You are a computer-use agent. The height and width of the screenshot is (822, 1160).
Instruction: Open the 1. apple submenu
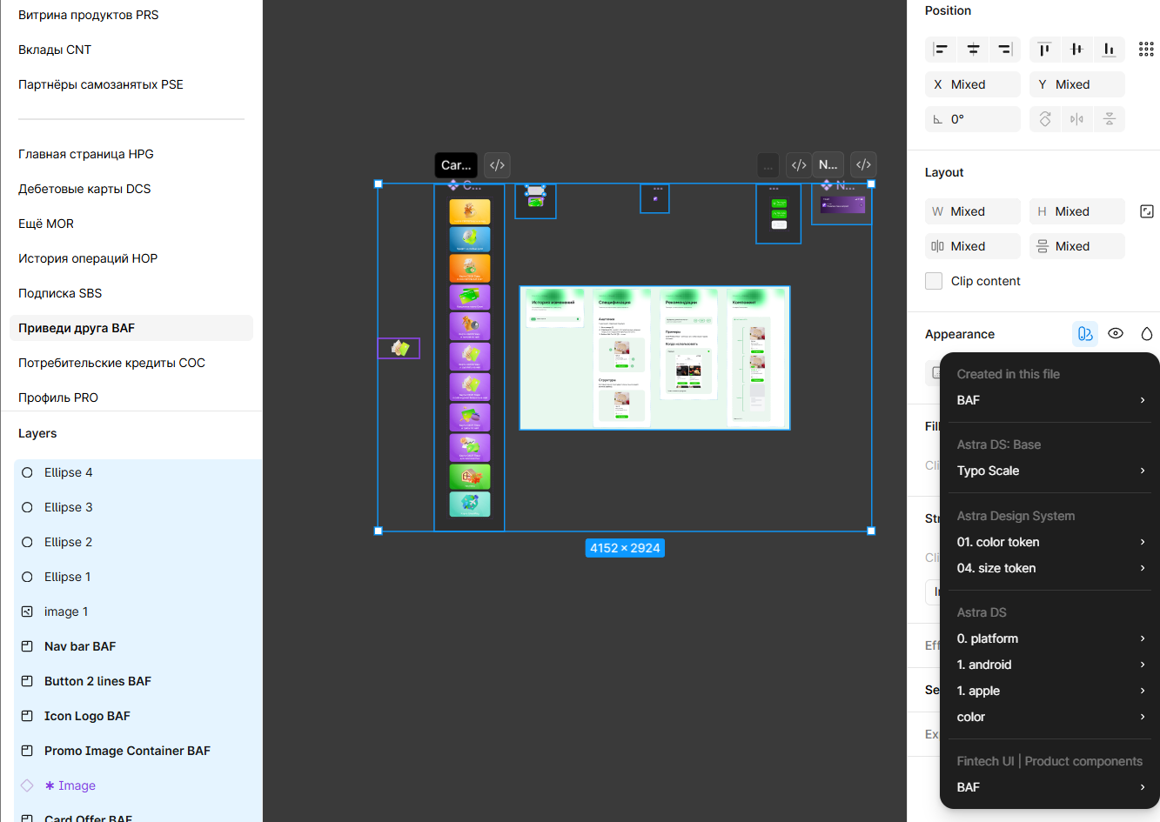coord(1050,691)
